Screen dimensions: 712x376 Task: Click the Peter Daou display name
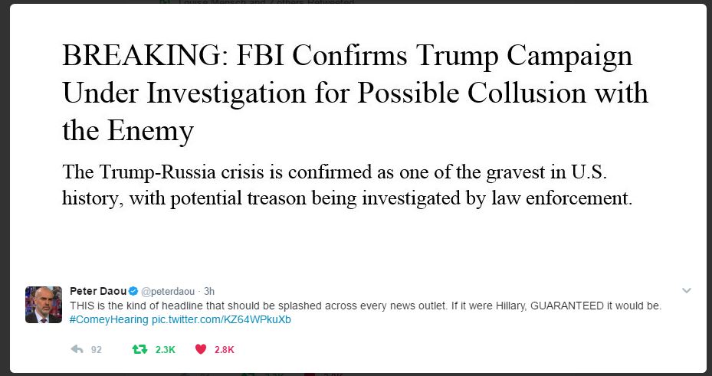click(x=98, y=291)
